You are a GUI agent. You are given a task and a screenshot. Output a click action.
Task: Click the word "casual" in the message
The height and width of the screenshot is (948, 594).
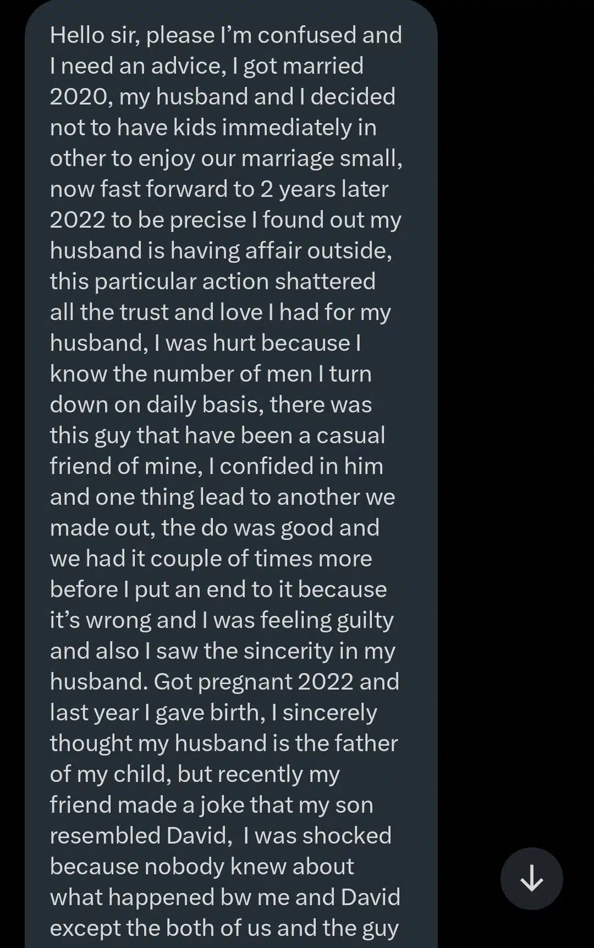[x=350, y=436]
